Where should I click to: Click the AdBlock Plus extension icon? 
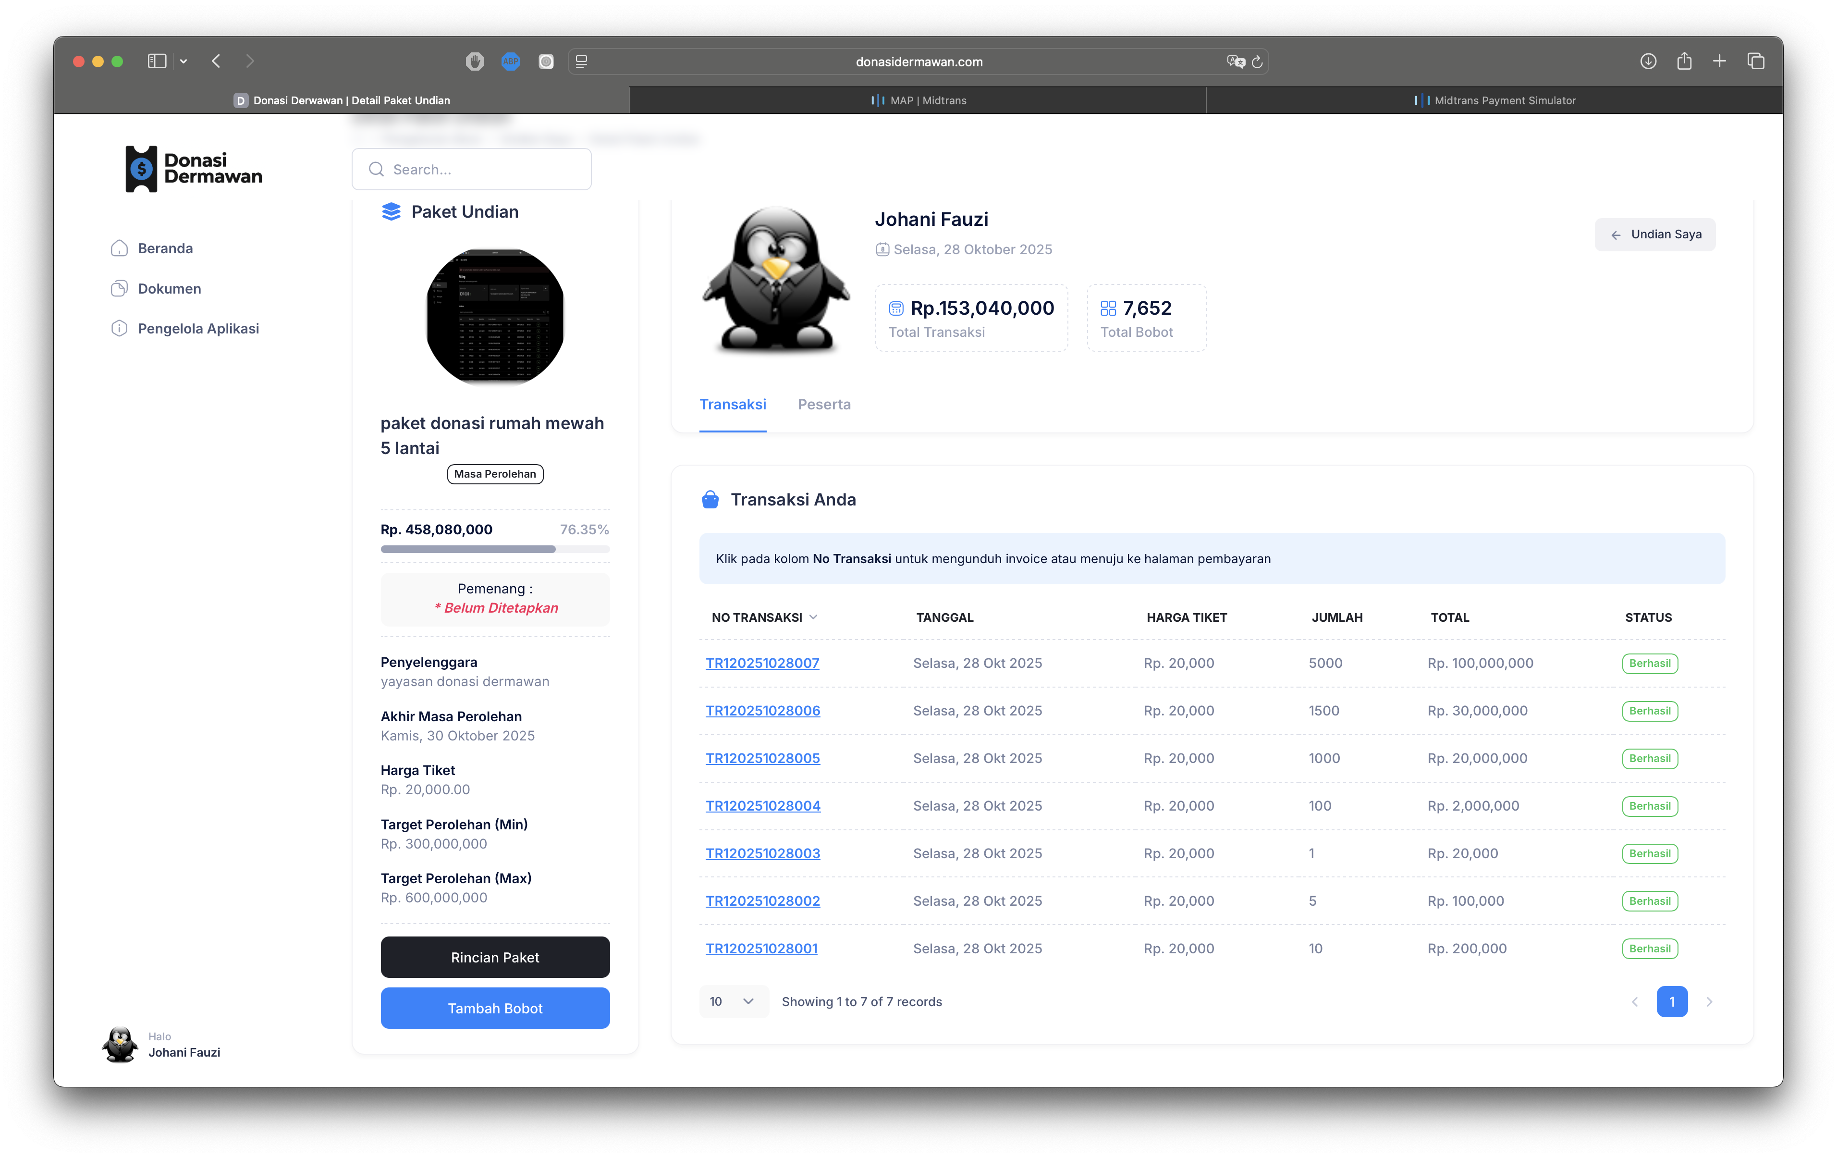click(x=510, y=61)
